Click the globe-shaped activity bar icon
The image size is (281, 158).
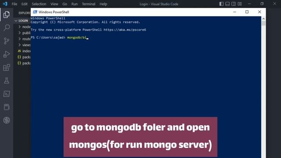pyautogui.click(x=7, y=120)
